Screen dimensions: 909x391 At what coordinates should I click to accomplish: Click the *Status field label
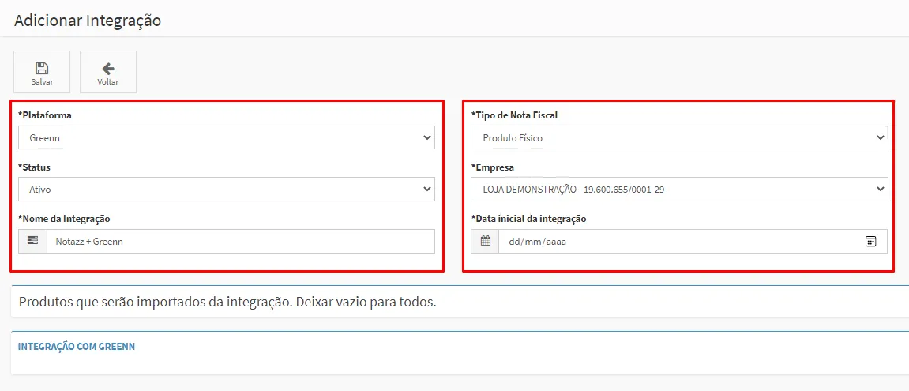[x=34, y=167]
